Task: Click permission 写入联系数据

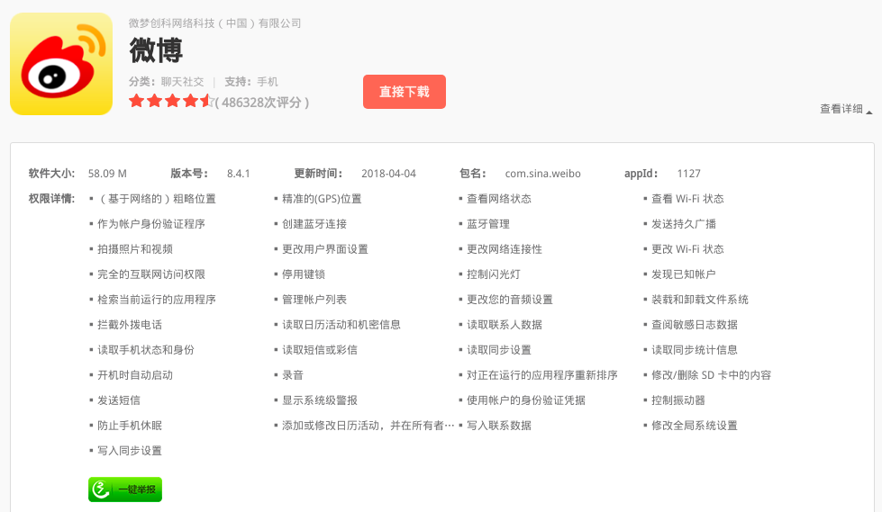Action: tap(499, 427)
